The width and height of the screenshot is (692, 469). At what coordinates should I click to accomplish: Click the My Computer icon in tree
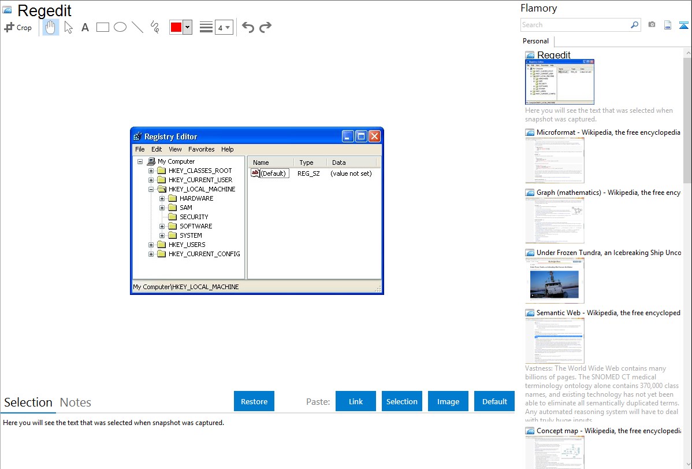[x=151, y=161]
